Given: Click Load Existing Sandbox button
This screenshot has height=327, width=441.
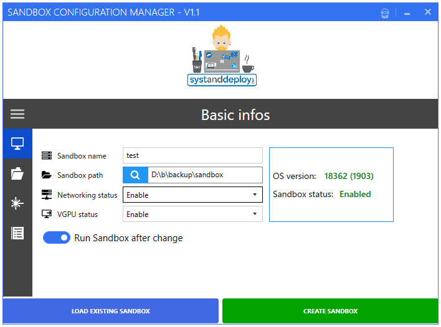Looking at the screenshot, I should coord(110,311).
